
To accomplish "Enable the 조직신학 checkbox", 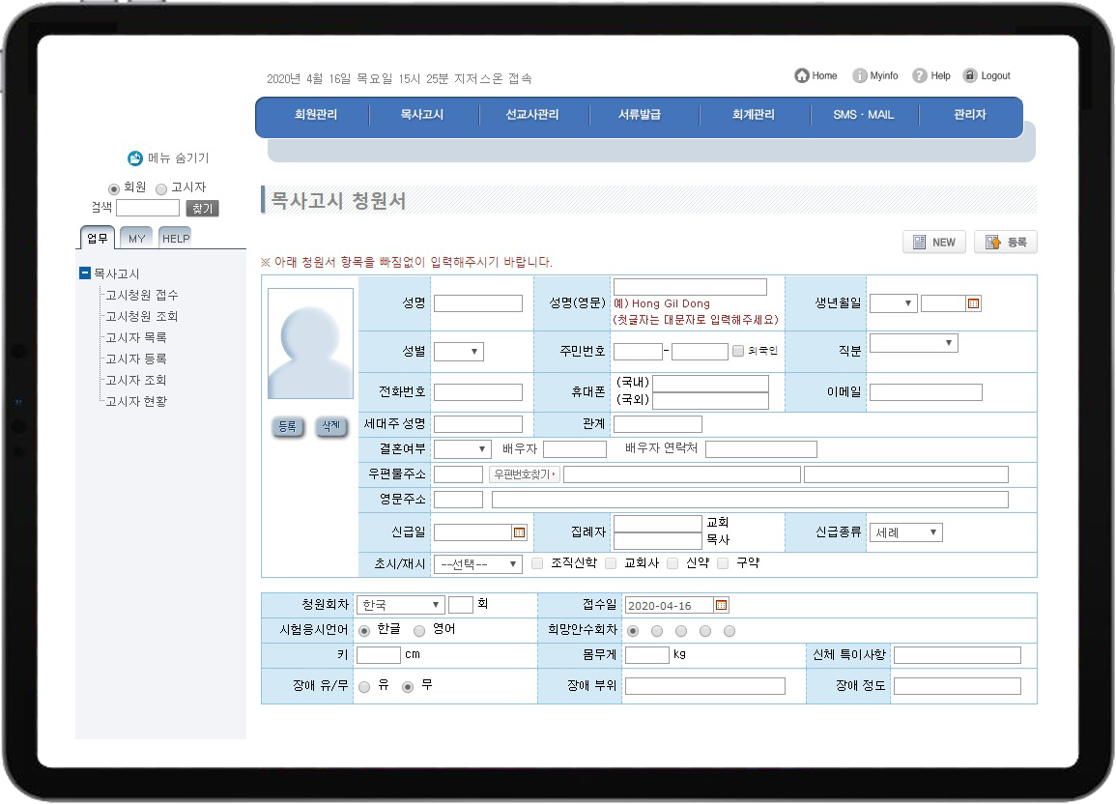I will click(x=537, y=563).
